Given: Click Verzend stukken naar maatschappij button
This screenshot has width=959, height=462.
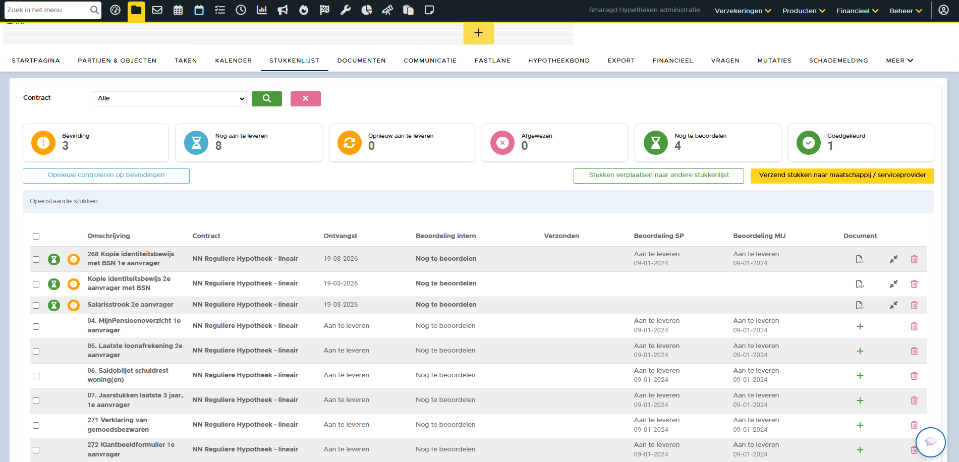Looking at the screenshot, I should (x=842, y=176).
